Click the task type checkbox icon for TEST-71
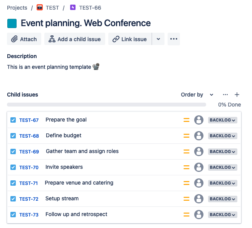 pyautogui.click(x=13, y=183)
